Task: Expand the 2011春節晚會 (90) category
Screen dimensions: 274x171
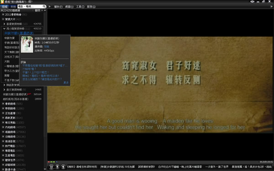Action: [3, 15]
